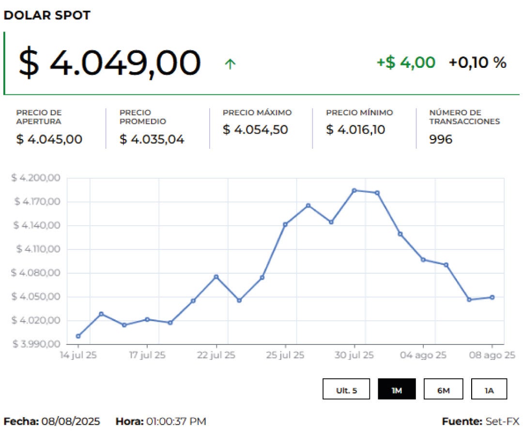Select the Precio Mínimo value $ 4.016,10
The height and width of the screenshot is (436, 523).
coord(355,130)
